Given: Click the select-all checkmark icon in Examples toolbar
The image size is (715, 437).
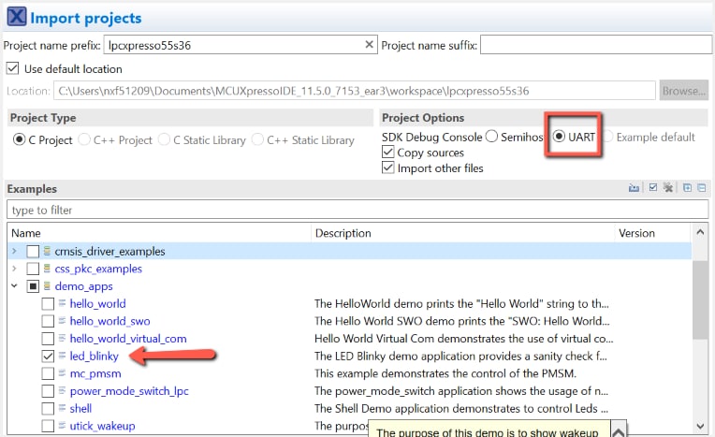Looking at the screenshot, I should [x=653, y=188].
